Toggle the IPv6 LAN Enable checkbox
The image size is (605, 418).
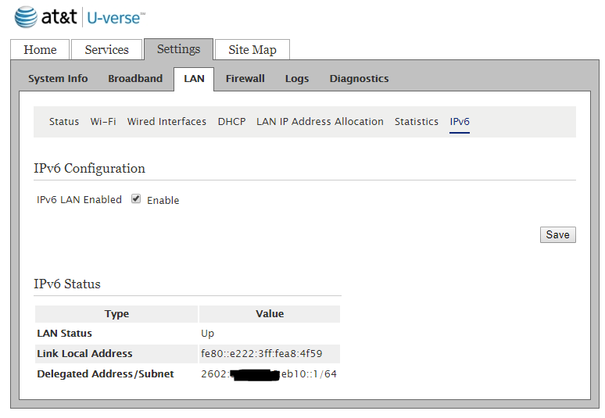click(136, 199)
